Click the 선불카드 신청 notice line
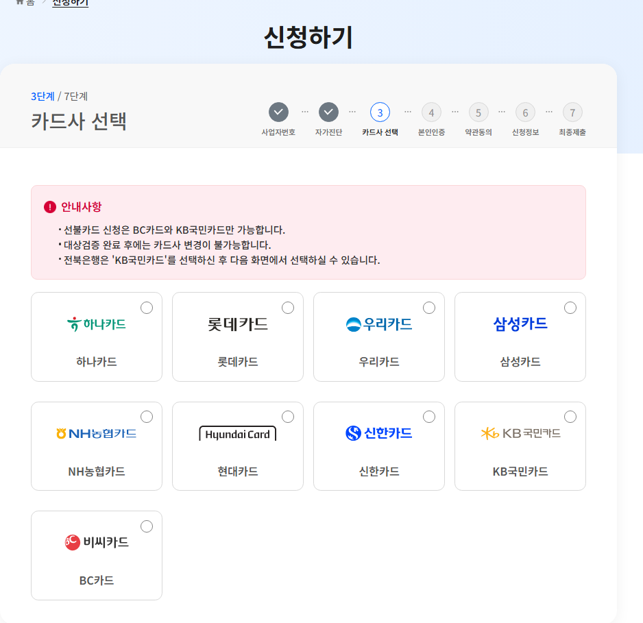 [x=174, y=230]
